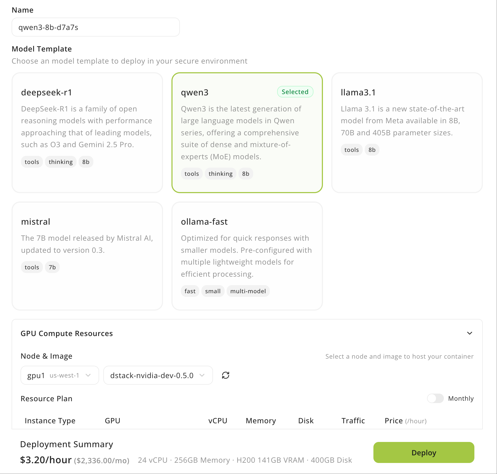Click the thinking tag on qwen3 card
This screenshot has height=474, width=497.
pyautogui.click(x=220, y=173)
